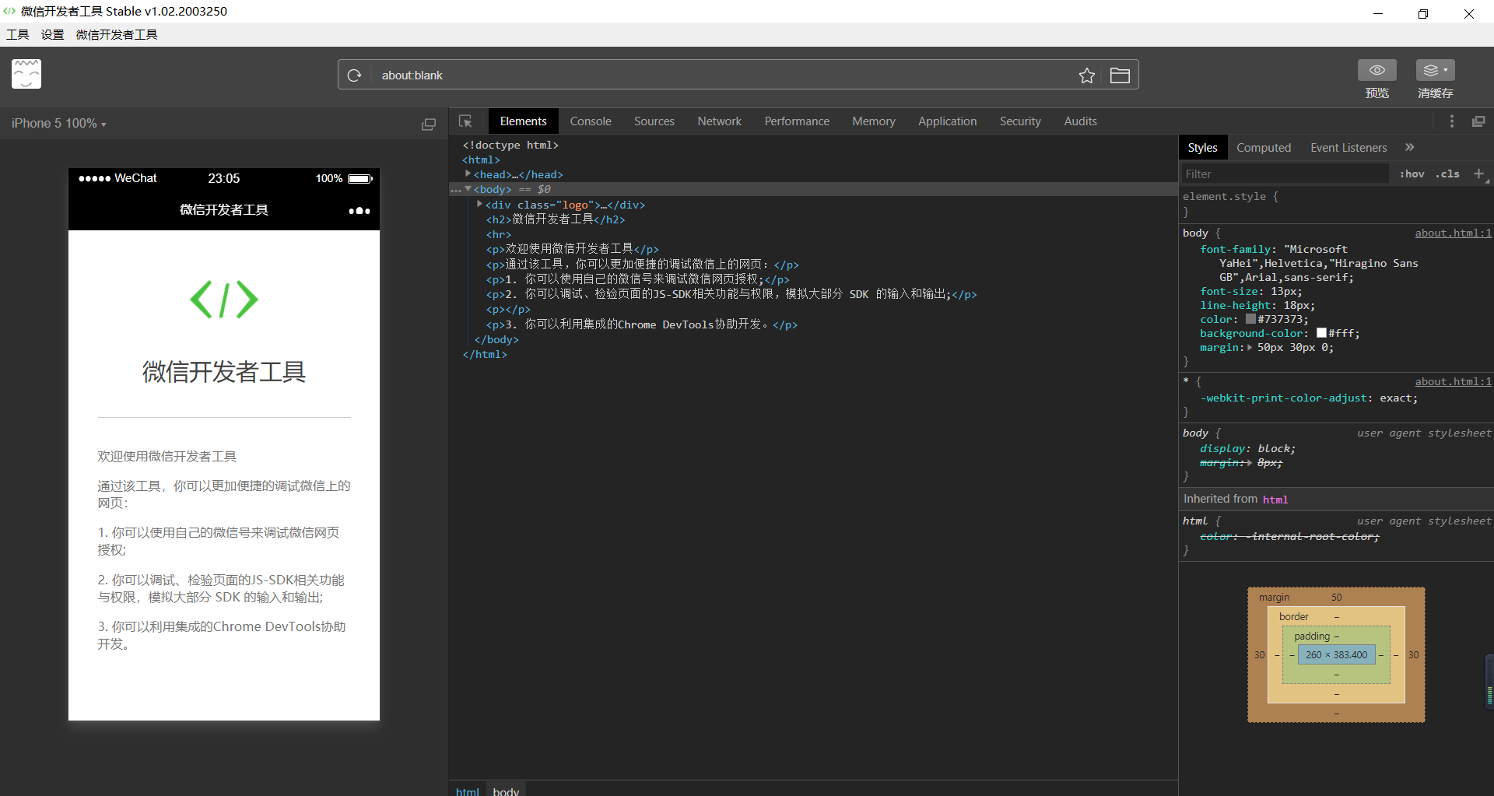Open the Memory tab

[x=873, y=121]
